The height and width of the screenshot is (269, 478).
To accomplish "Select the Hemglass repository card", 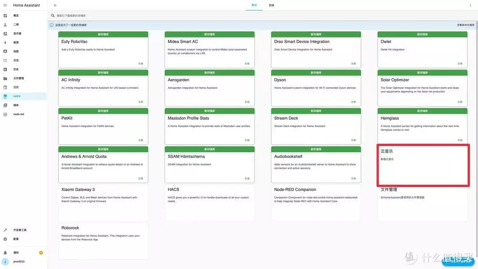I will coord(422,127).
